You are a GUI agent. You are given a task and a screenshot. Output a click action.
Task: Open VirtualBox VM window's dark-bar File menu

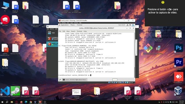pyautogui.click(x=60, y=23)
